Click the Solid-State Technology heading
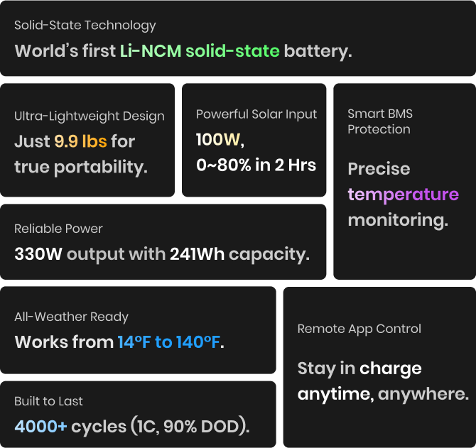 tap(85, 26)
